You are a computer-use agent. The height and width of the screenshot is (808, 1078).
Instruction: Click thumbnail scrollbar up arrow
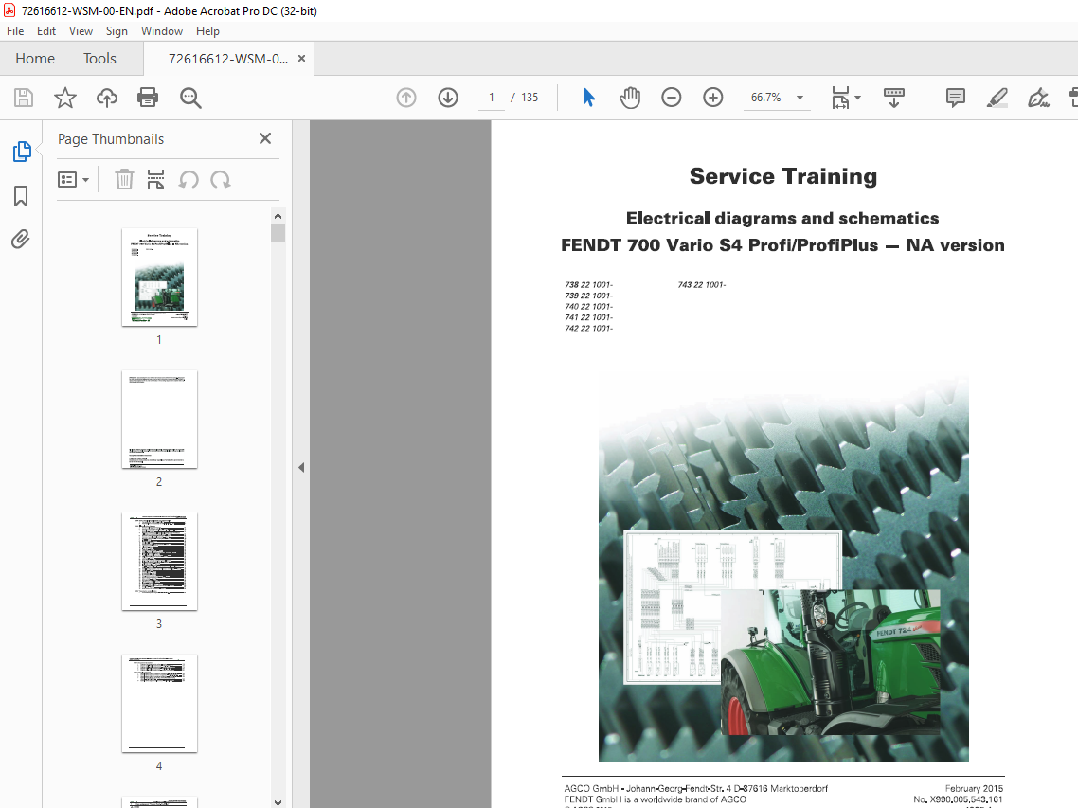(x=278, y=216)
